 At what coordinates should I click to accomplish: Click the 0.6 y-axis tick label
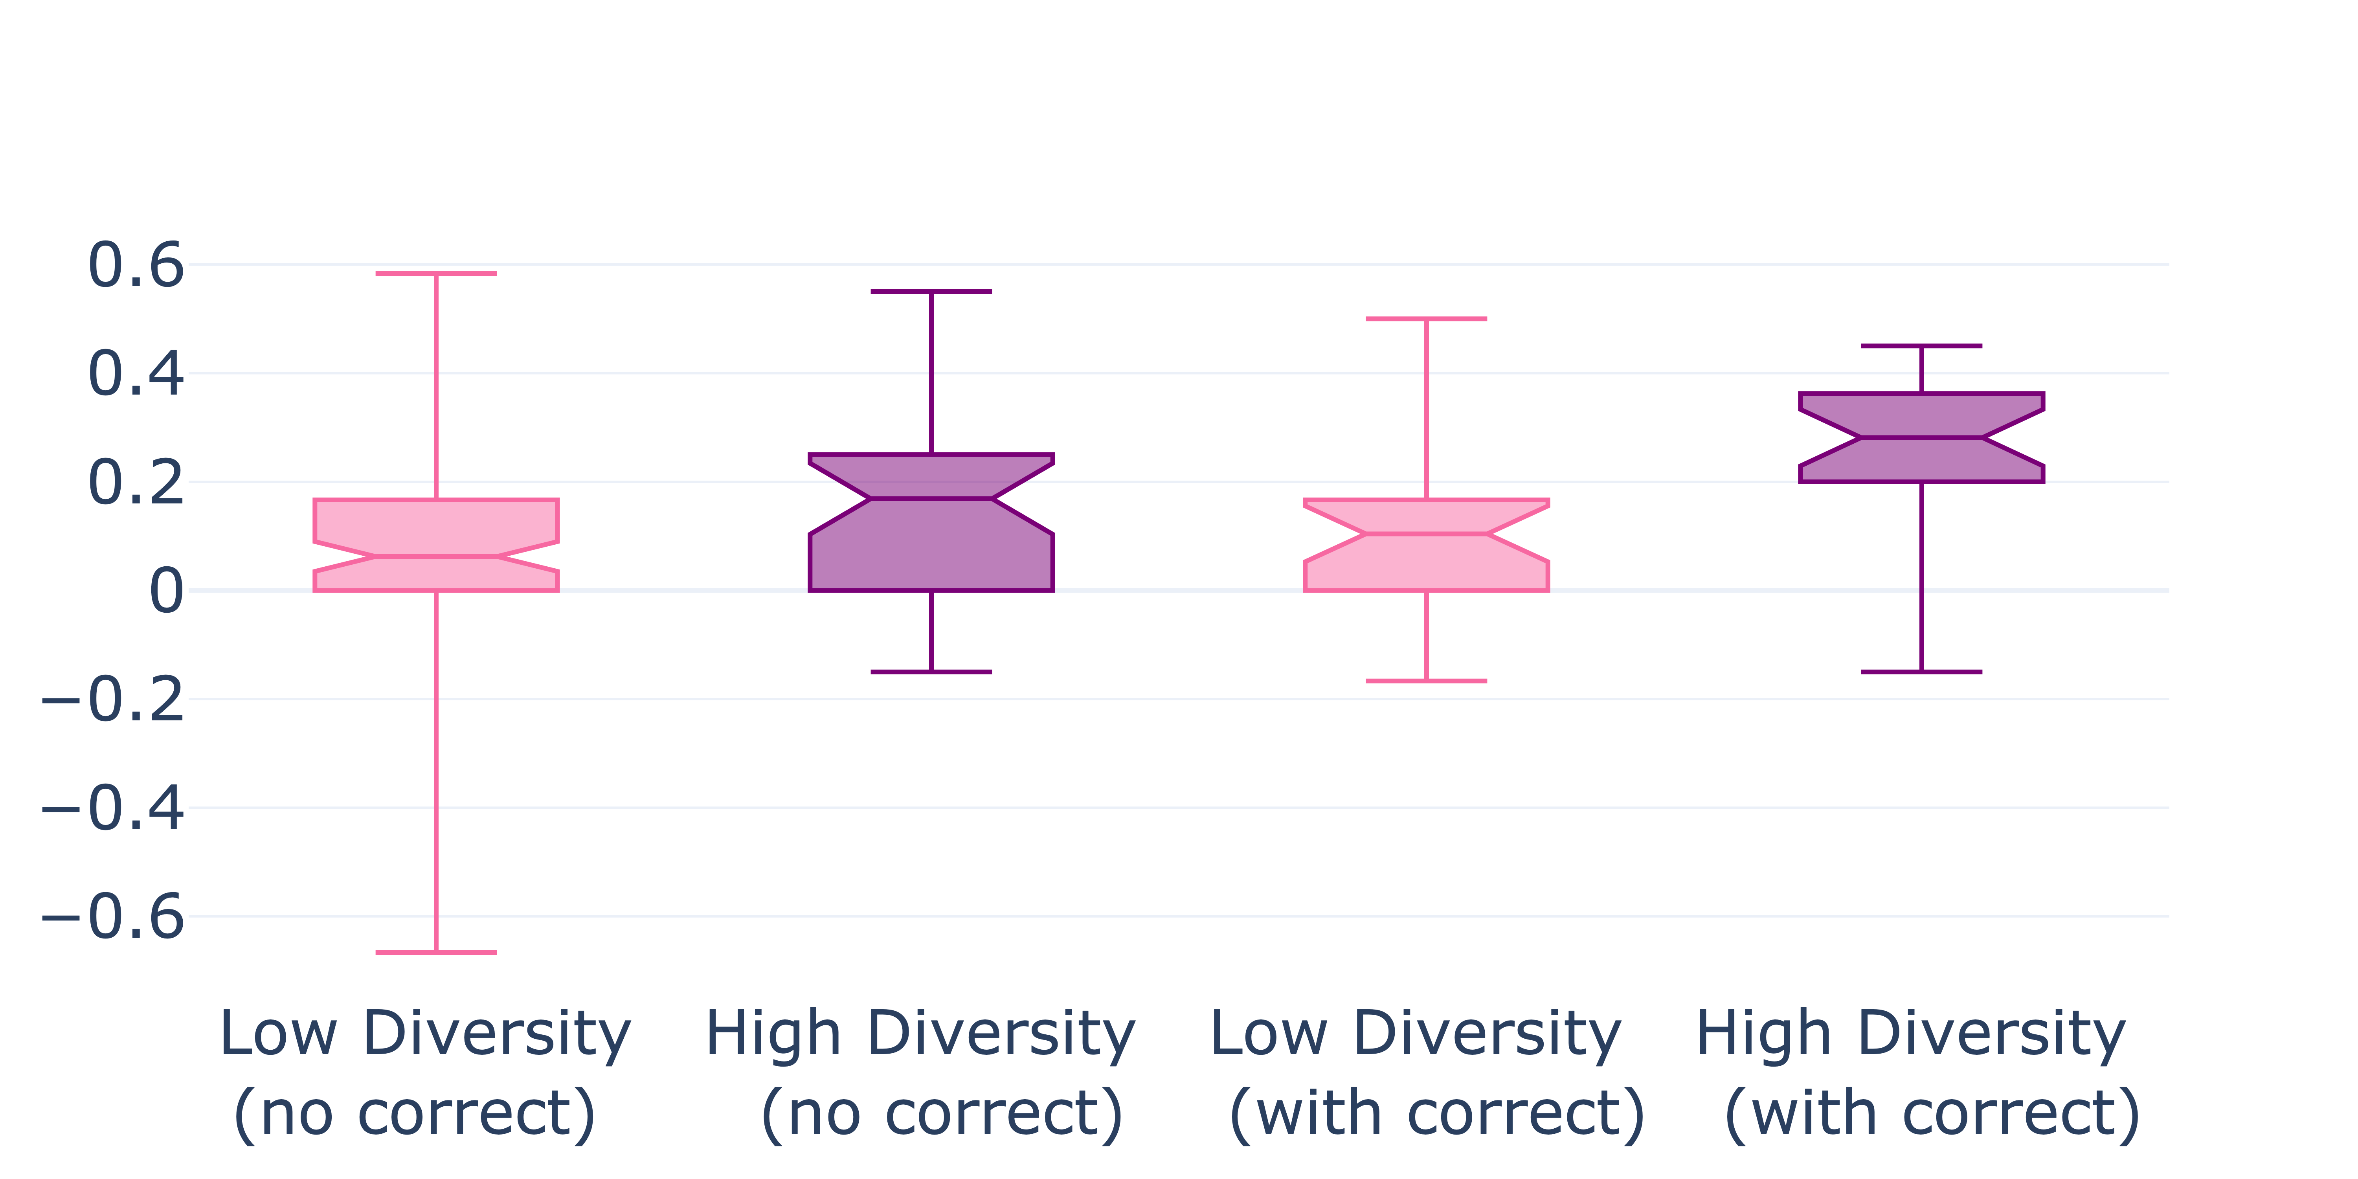click(136, 266)
